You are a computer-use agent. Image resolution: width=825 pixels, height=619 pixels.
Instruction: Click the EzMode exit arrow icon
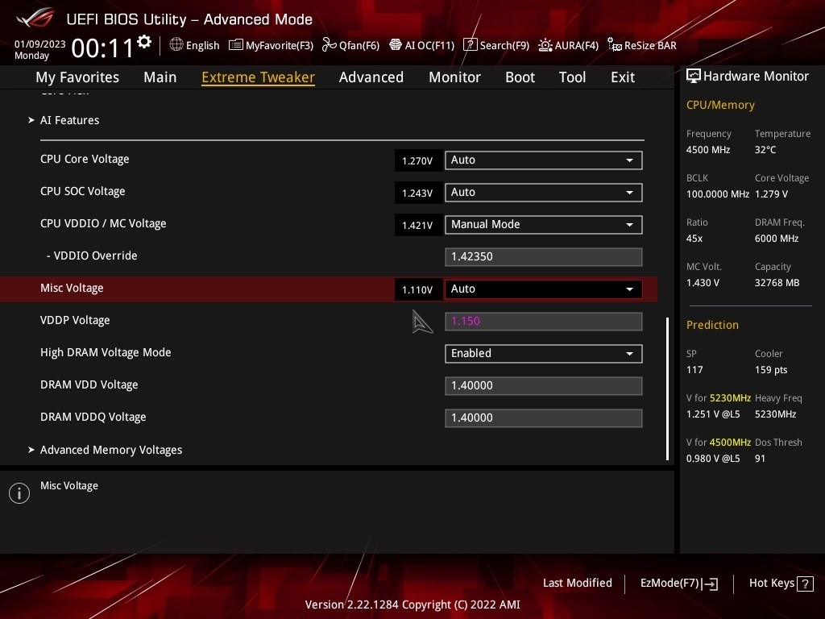(710, 584)
